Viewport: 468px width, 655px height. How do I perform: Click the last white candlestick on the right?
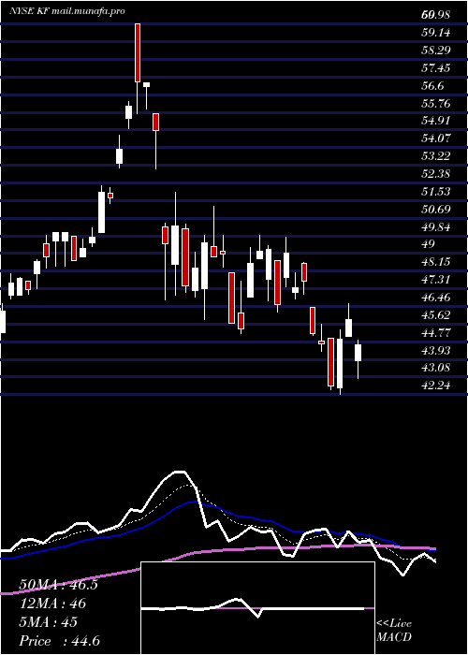[x=358, y=353]
